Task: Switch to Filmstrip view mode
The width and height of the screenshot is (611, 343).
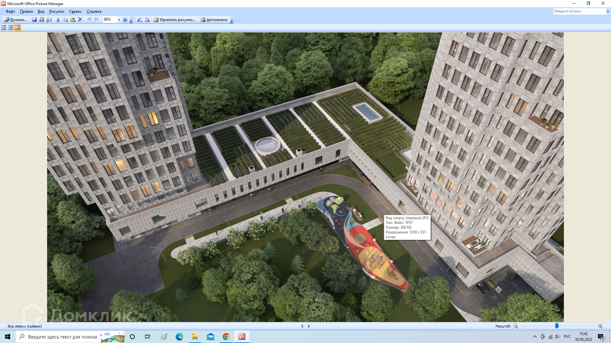Action: [11, 28]
